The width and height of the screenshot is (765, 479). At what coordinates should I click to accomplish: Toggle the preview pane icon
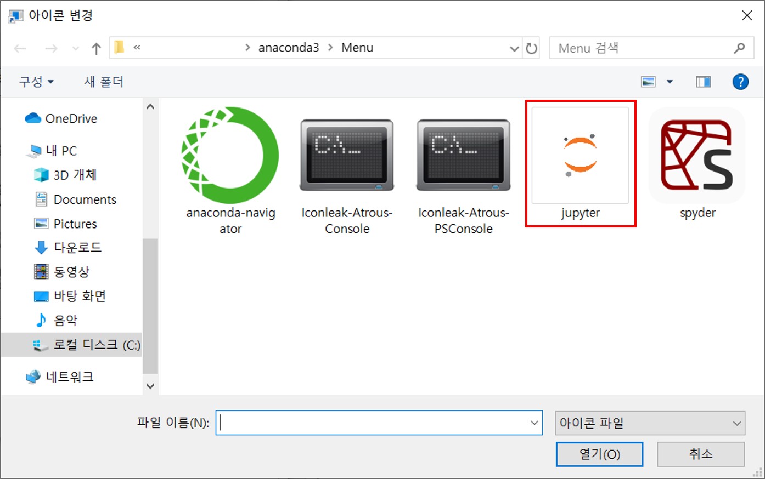tap(703, 82)
